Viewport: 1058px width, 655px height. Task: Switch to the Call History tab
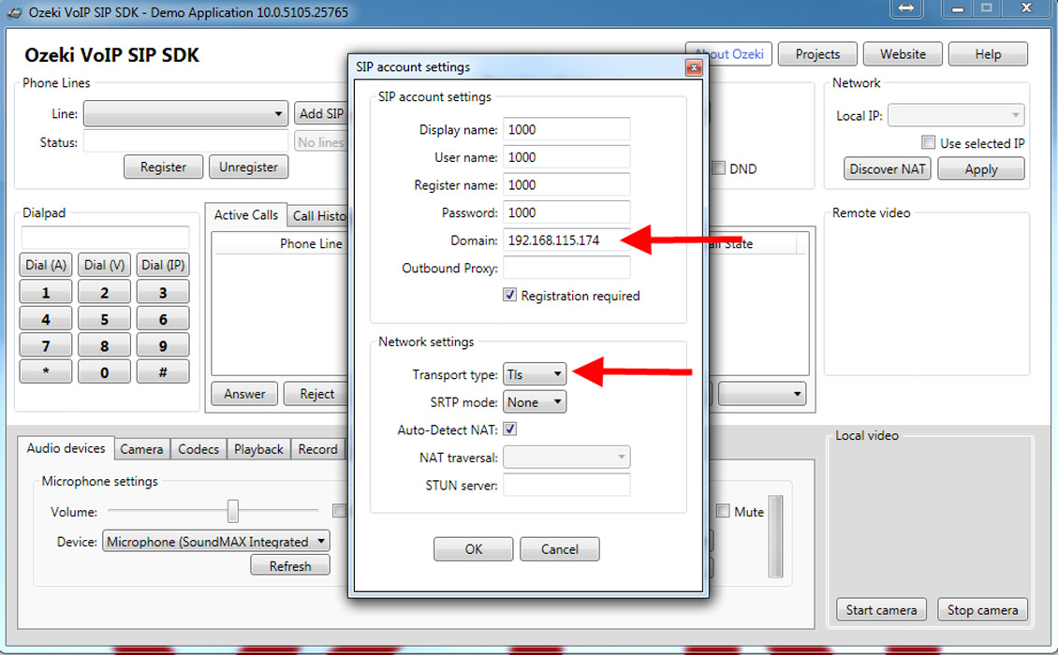tap(317, 216)
